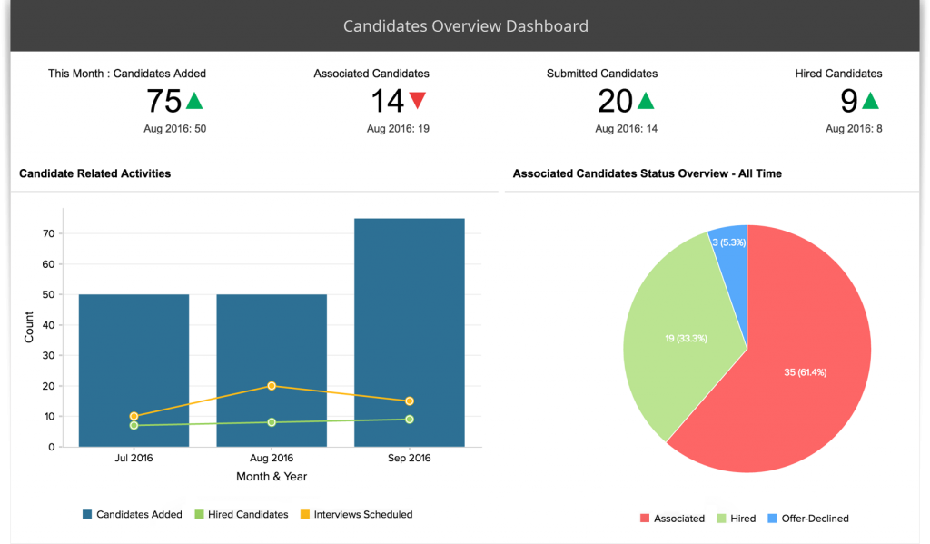Click the red Associated pie slice

[804, 372]
